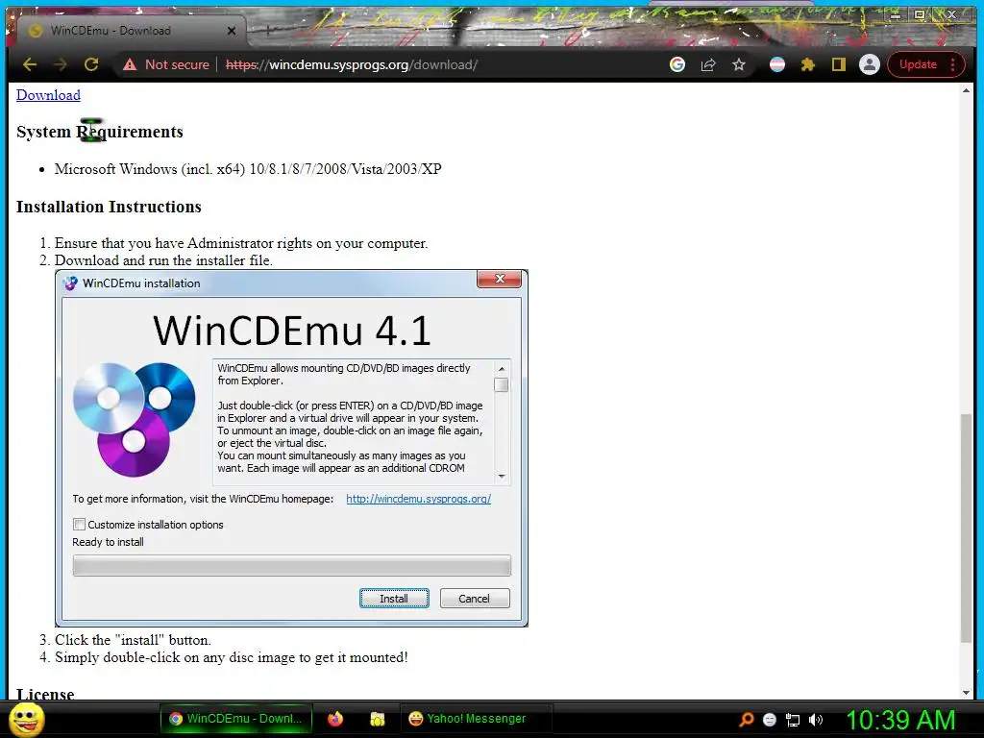Screen dimensions: 984x738
Task: Click the Administrator rights instruction step
Action: click(241, 243)
